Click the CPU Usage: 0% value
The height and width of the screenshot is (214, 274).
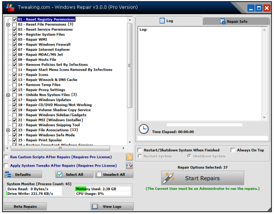(90, 193)
